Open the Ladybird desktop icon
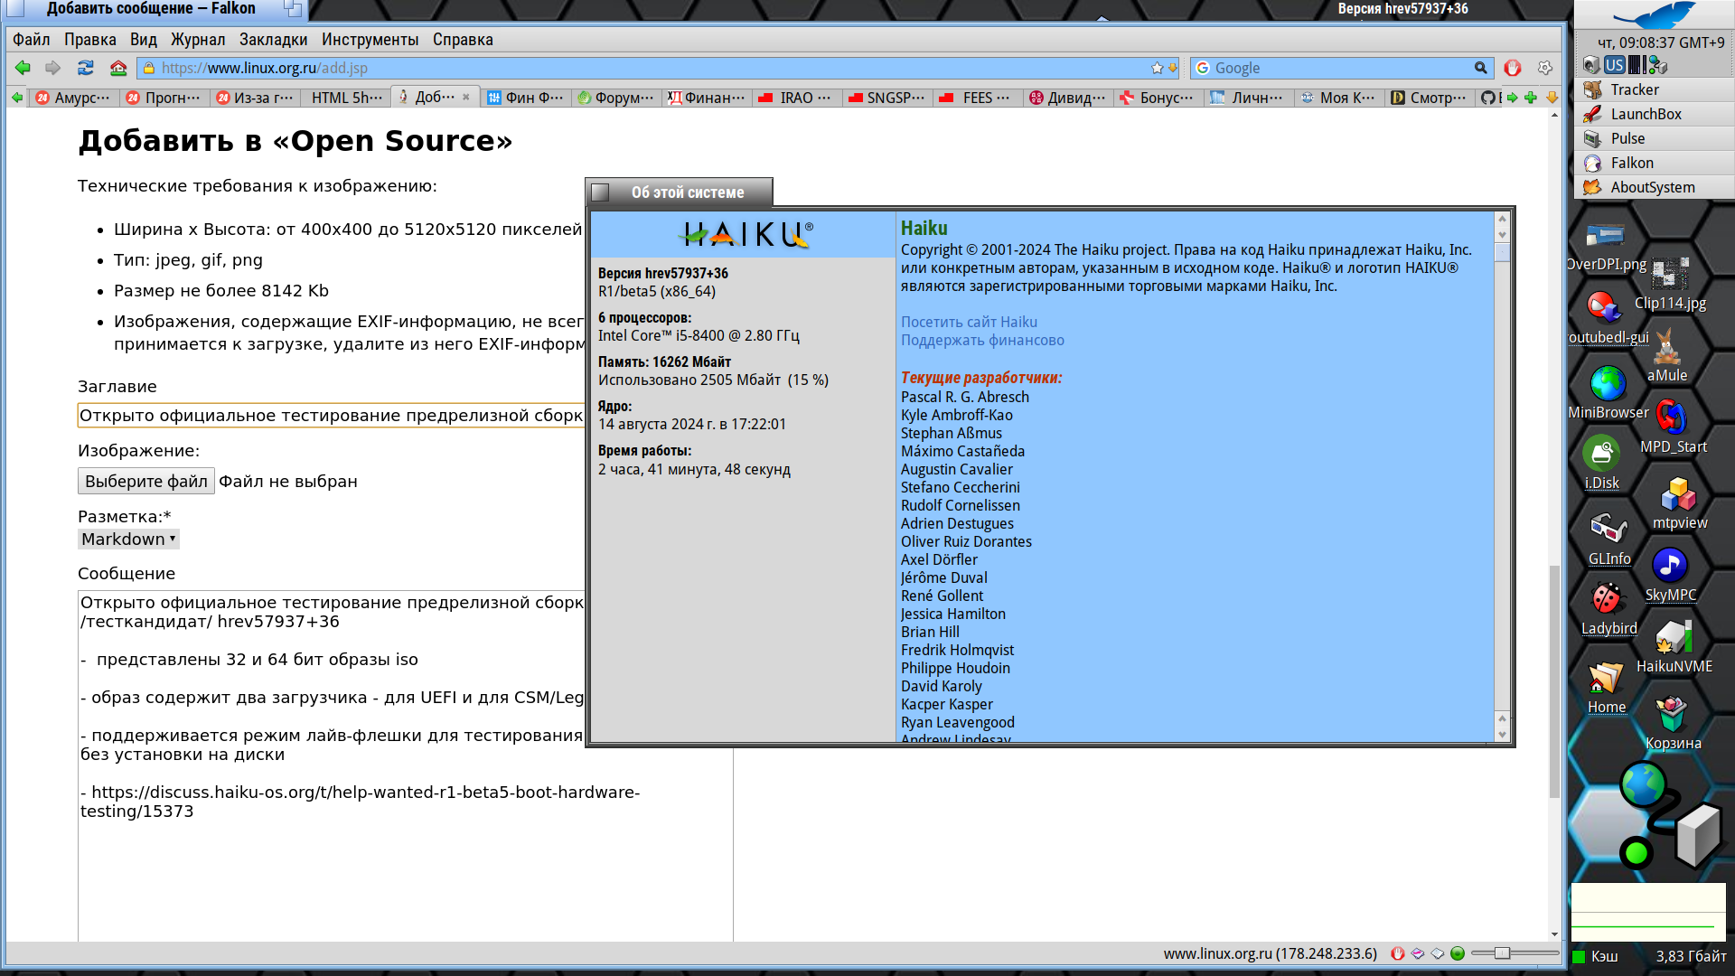The image size is (1735, 976). 1608,609
